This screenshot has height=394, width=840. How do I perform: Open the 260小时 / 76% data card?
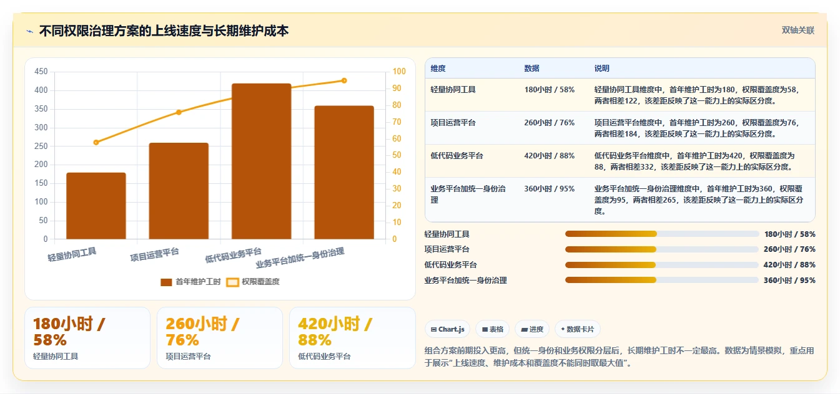[x=220, y=338]
